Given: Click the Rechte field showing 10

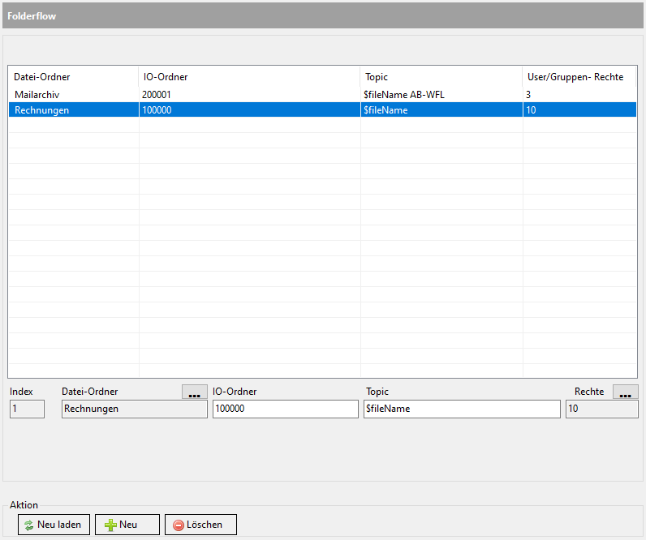Looking at the screenshot, I should click(x=601, y=409).
